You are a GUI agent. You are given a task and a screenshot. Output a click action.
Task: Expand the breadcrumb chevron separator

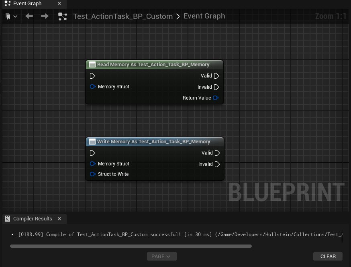[178, 16]
